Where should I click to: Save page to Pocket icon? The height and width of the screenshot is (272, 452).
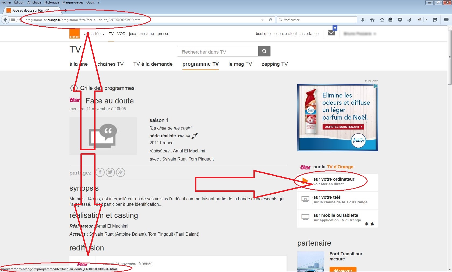(400, 20)
